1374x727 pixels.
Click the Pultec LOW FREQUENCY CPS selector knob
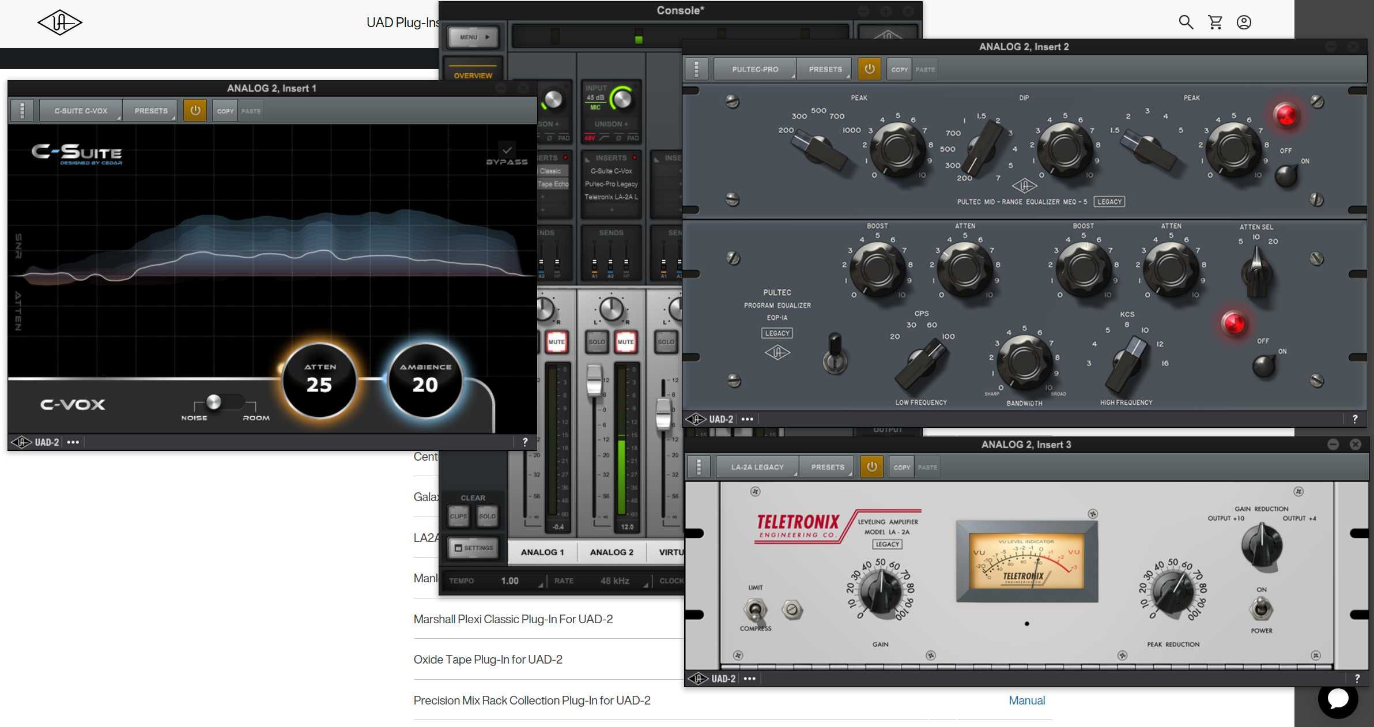point(921,364)
